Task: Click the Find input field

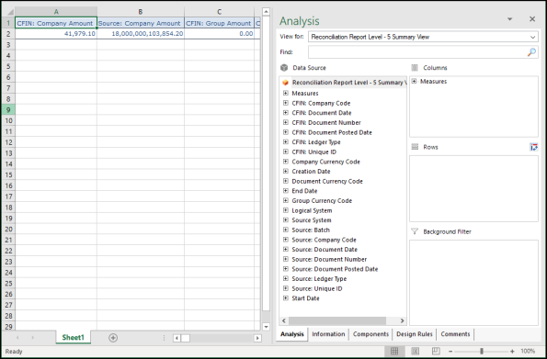Action: pyautogui.click(x=417, y=52)
